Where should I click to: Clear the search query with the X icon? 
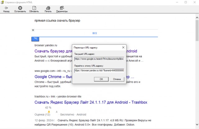tap(33, 30)
